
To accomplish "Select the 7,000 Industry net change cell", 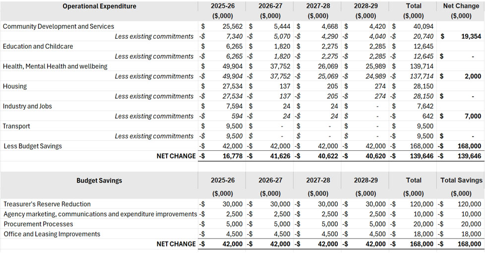I will (x=473, y=116).
